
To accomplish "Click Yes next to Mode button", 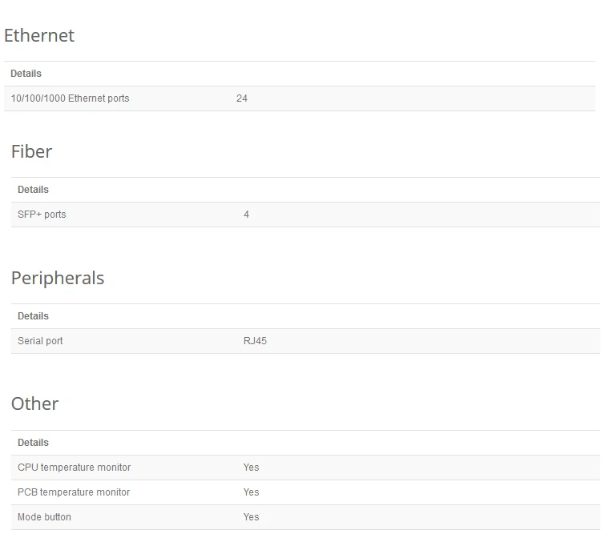I will (251, 517).
